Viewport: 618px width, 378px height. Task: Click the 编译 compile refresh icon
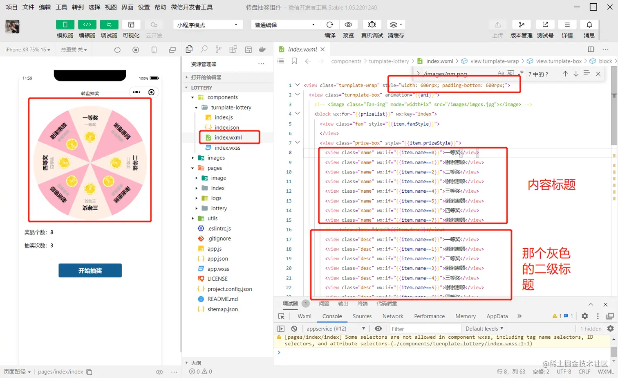click(x=330, y=25)
